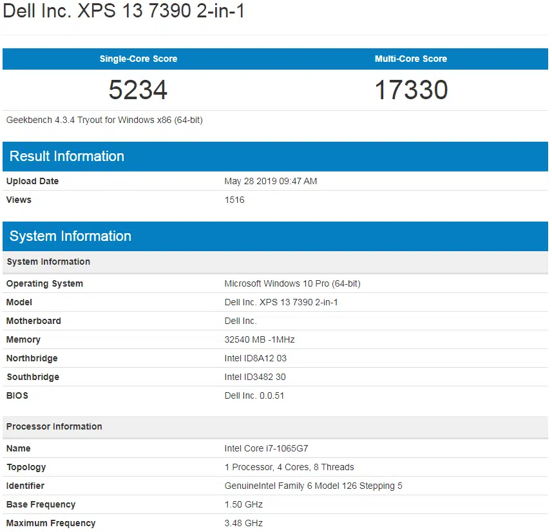Image resolution: width=552 pixels, height=532 pixels.
Task: Click the Maximum Frequency label
Action: point(51,523)
